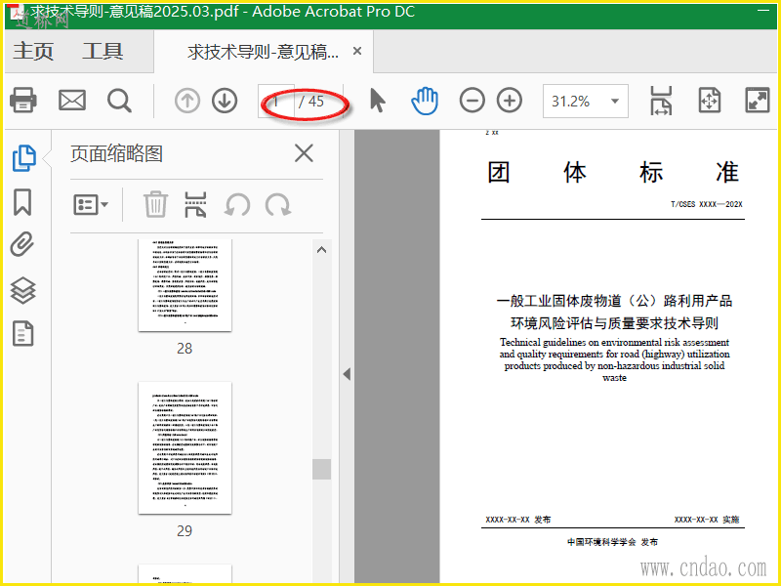Viewport: 781px width, 586px height.
Task: Click the Fit to width scrolling icon
Action: point(661,101)
